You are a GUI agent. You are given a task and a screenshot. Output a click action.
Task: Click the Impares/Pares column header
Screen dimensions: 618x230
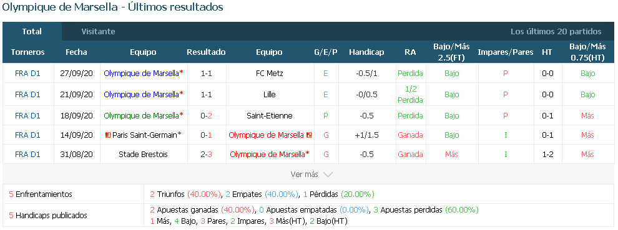(x=505, y=52)
